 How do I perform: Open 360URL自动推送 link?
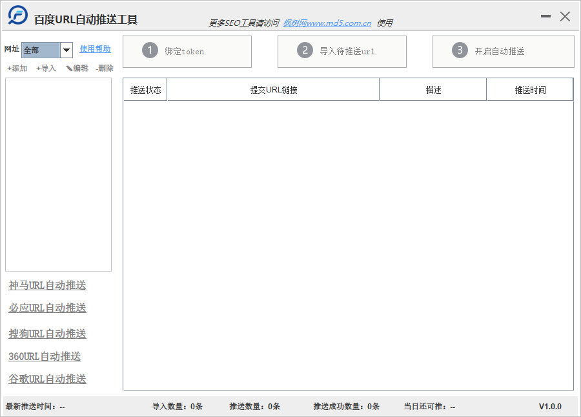point(45,356)
